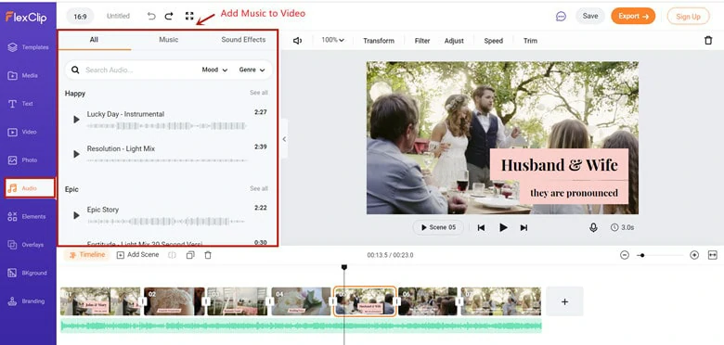Zoom out the timeline with minus icon
The image size is (724, 345).
625,255
